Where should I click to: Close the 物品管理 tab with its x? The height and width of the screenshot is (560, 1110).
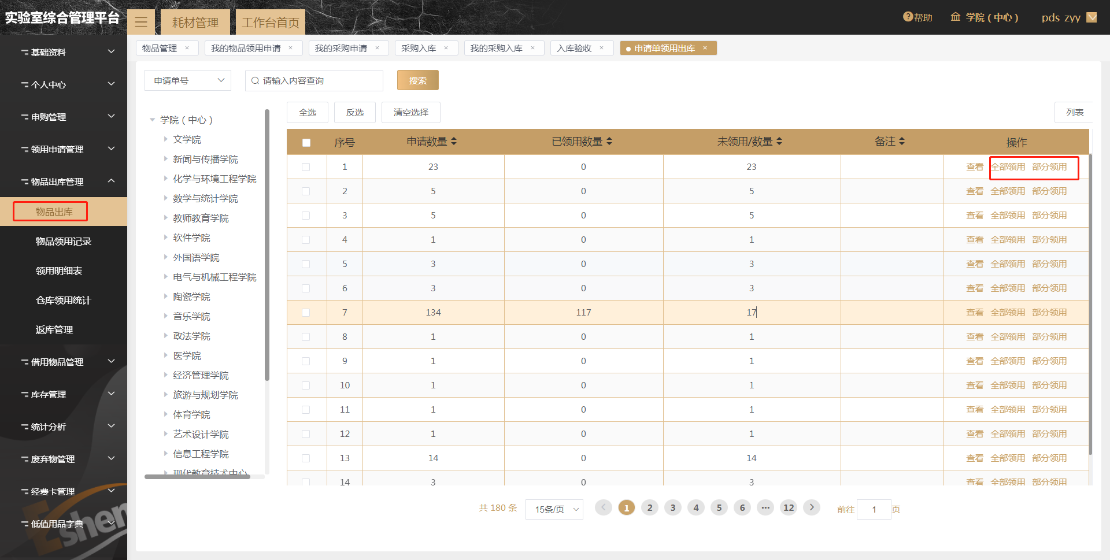[187, 48]
